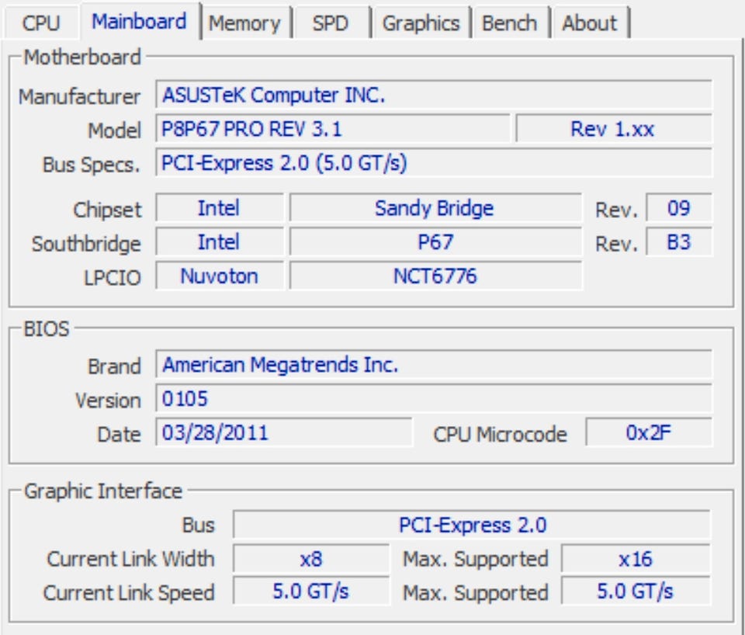Click the BIOS Brand label
Image resolution: width=745 pixels, height=635 pixels.
(x=115, y=366)
